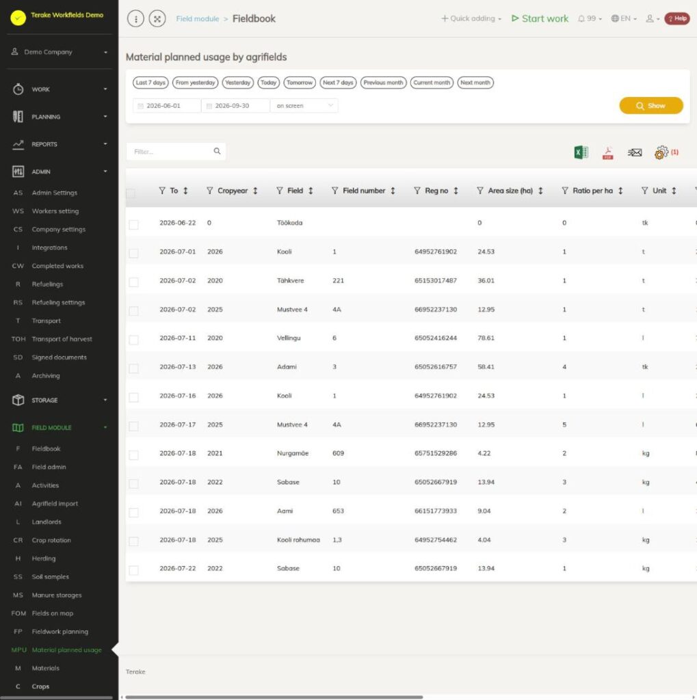Click Start work

pos(540,18)
